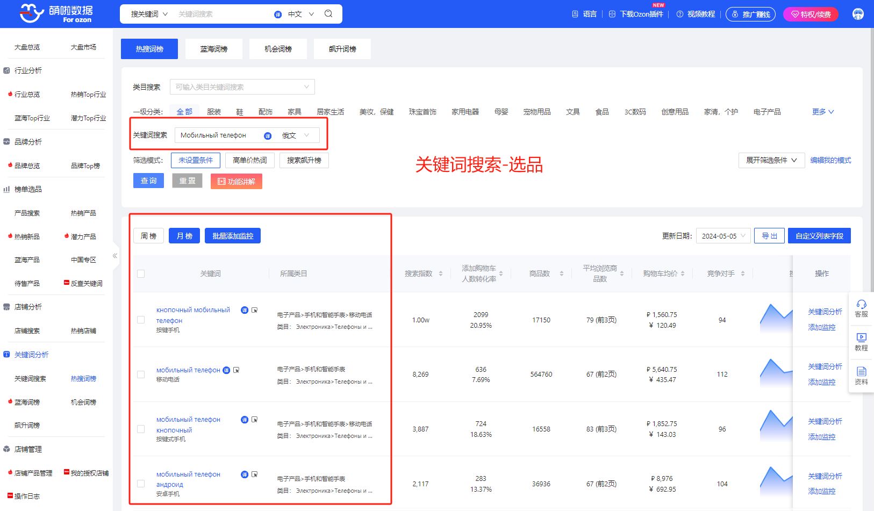Open 编辑我的模式 link

[830, 160]
